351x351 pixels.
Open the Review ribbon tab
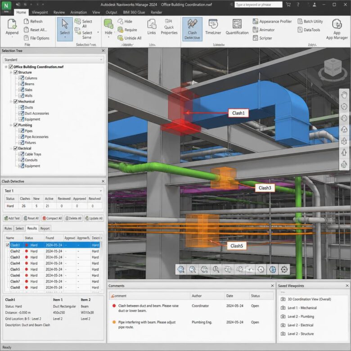pos(59,12)
